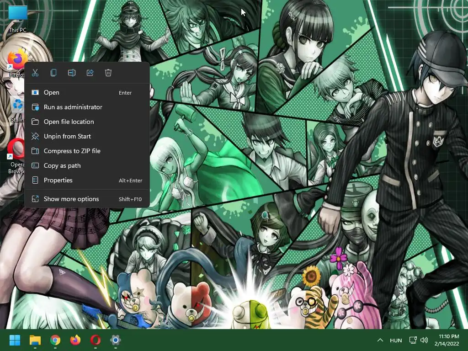Image resolution: width=468 pixels, height=351 pixels.
Task: Select the Firefox desktop shortcut
Action: [16, 64]
